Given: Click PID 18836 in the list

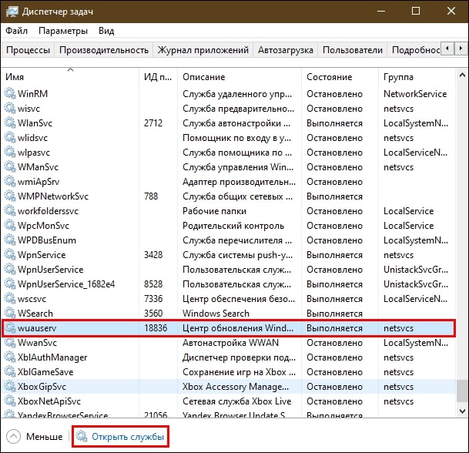Looking at the screenshot, I should [x=156, y=328].
